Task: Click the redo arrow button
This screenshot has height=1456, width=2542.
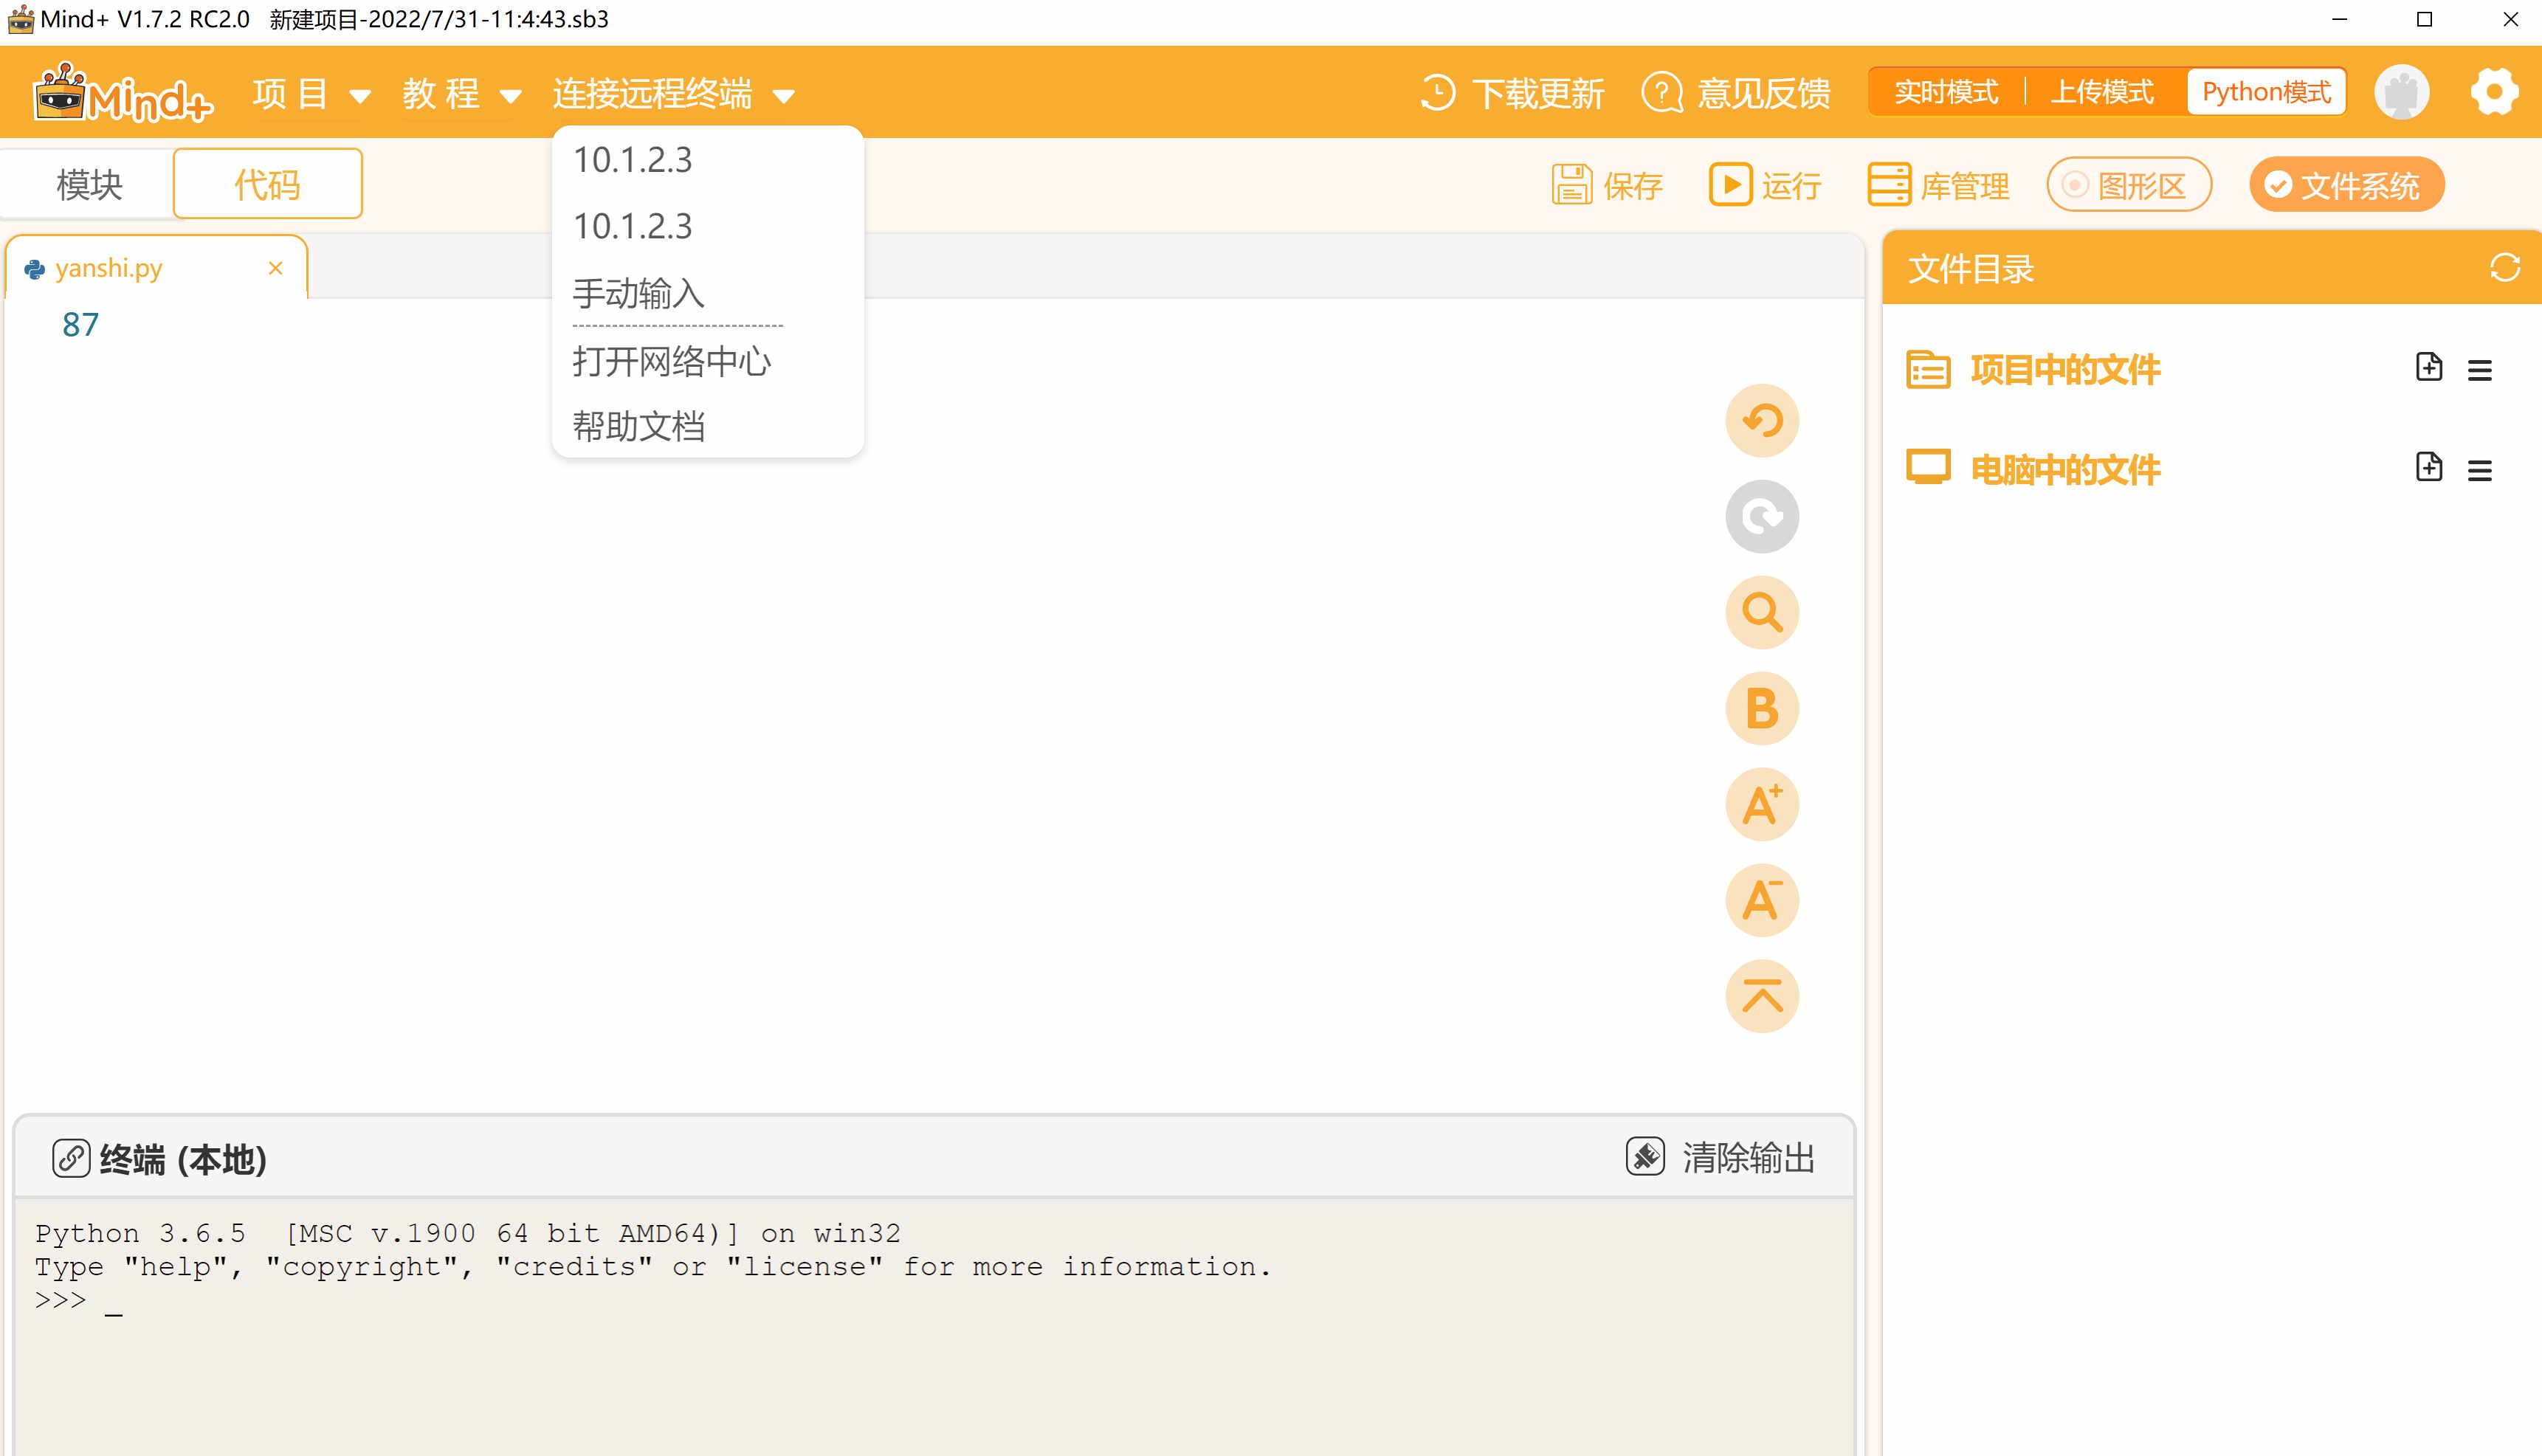Action: click(1762, 516)
